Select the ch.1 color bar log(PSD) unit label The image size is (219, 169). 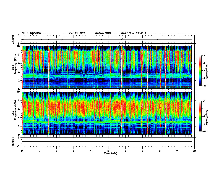point(207,72)
